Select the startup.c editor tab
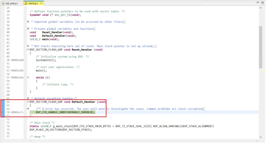The height and width of the screenshot is (143, 266). pos(33,3)
